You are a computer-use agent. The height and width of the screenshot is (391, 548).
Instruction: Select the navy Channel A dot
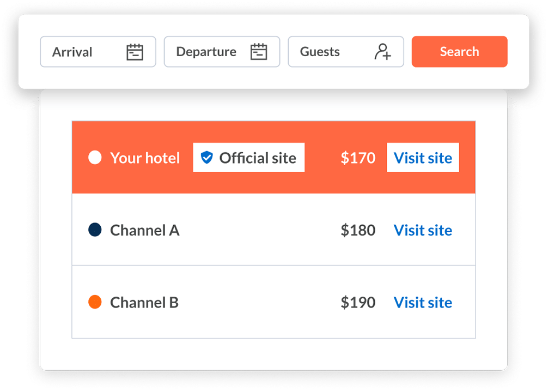[95, 230]
